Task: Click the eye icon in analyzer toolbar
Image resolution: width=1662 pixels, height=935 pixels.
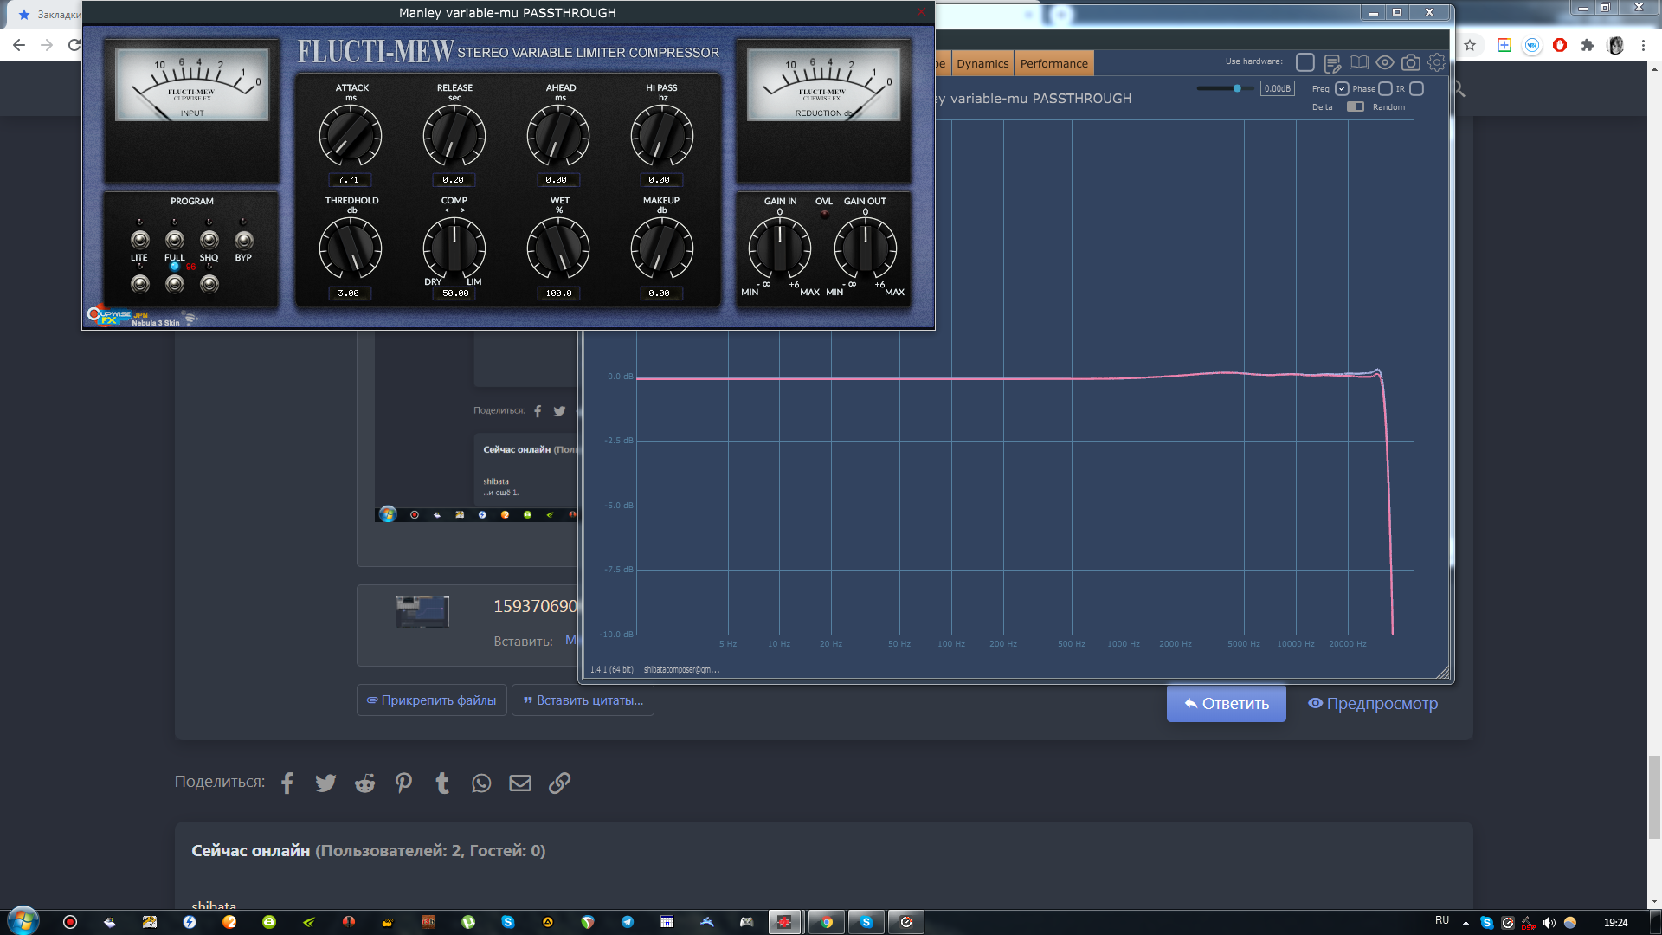Action: [x=1385, y=62]
